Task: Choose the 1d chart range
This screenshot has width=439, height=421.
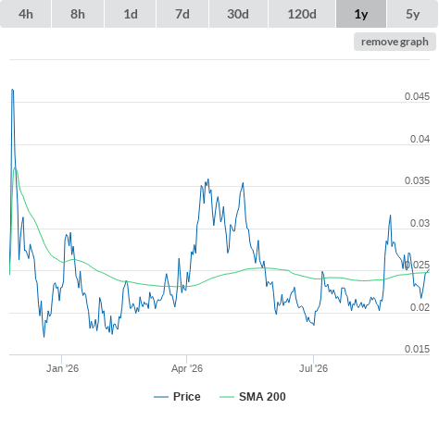Action: [x=131, y=14]
